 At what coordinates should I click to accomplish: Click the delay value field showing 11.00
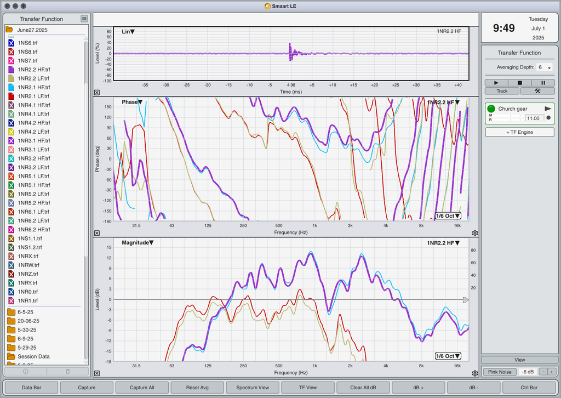click(x=535, y=118)
